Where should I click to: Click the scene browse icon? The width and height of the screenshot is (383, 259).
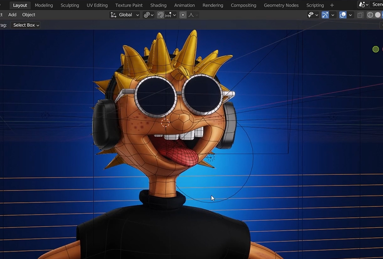pos(363,5)
